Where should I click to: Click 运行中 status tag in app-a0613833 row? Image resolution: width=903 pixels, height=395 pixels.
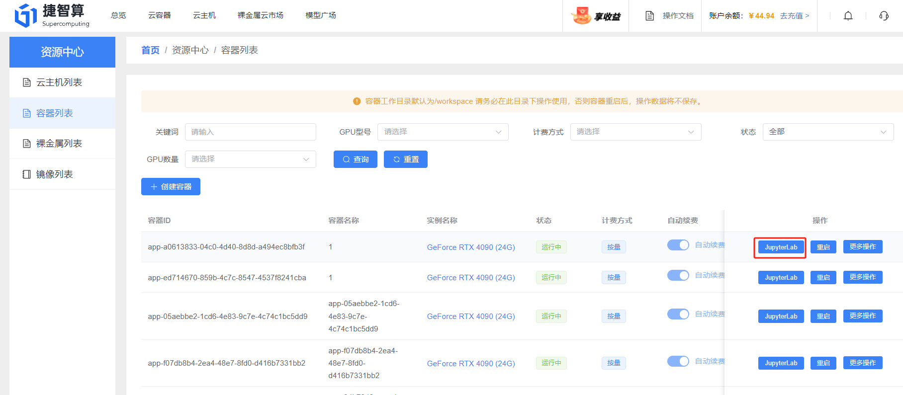[551, 247]
